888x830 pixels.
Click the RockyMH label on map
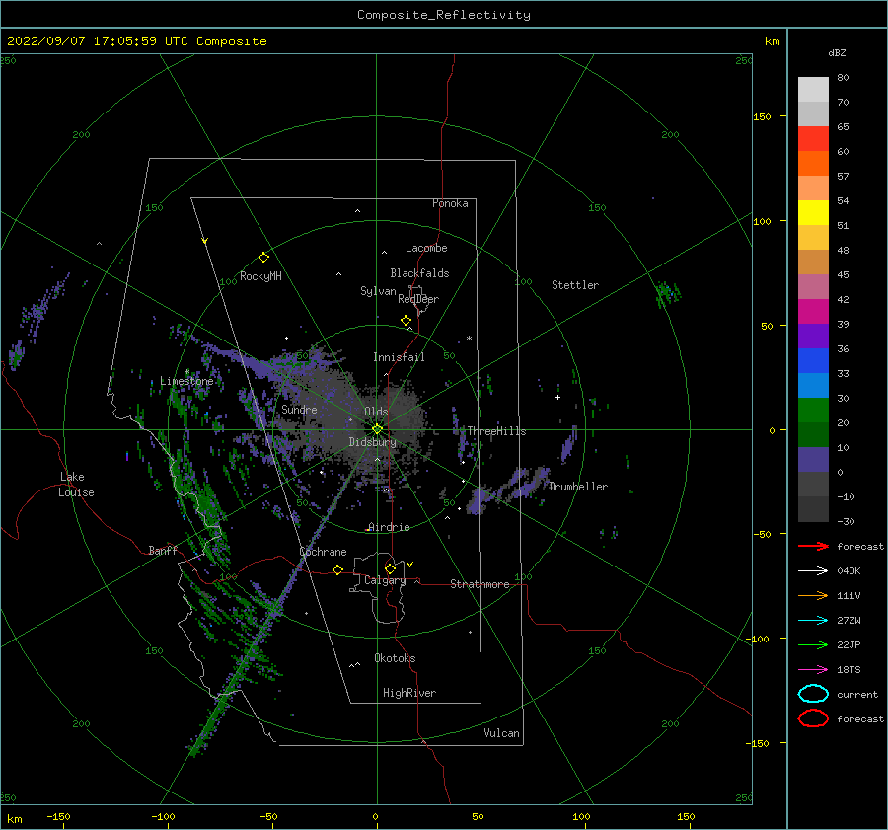260,276
